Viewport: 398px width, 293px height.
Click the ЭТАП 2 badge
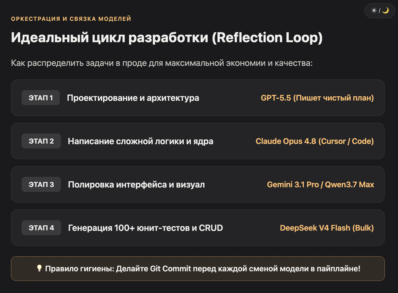tap(41, 141)
